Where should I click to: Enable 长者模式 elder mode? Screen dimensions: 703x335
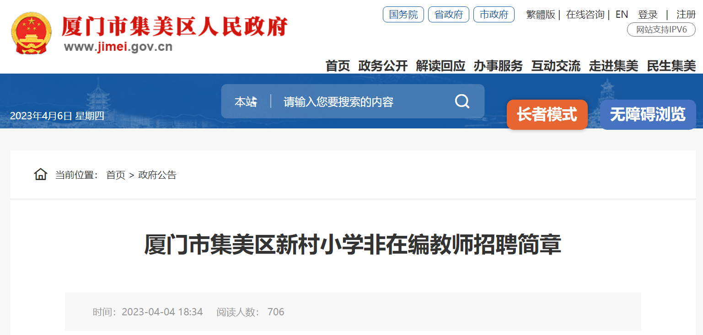(547, 114)
